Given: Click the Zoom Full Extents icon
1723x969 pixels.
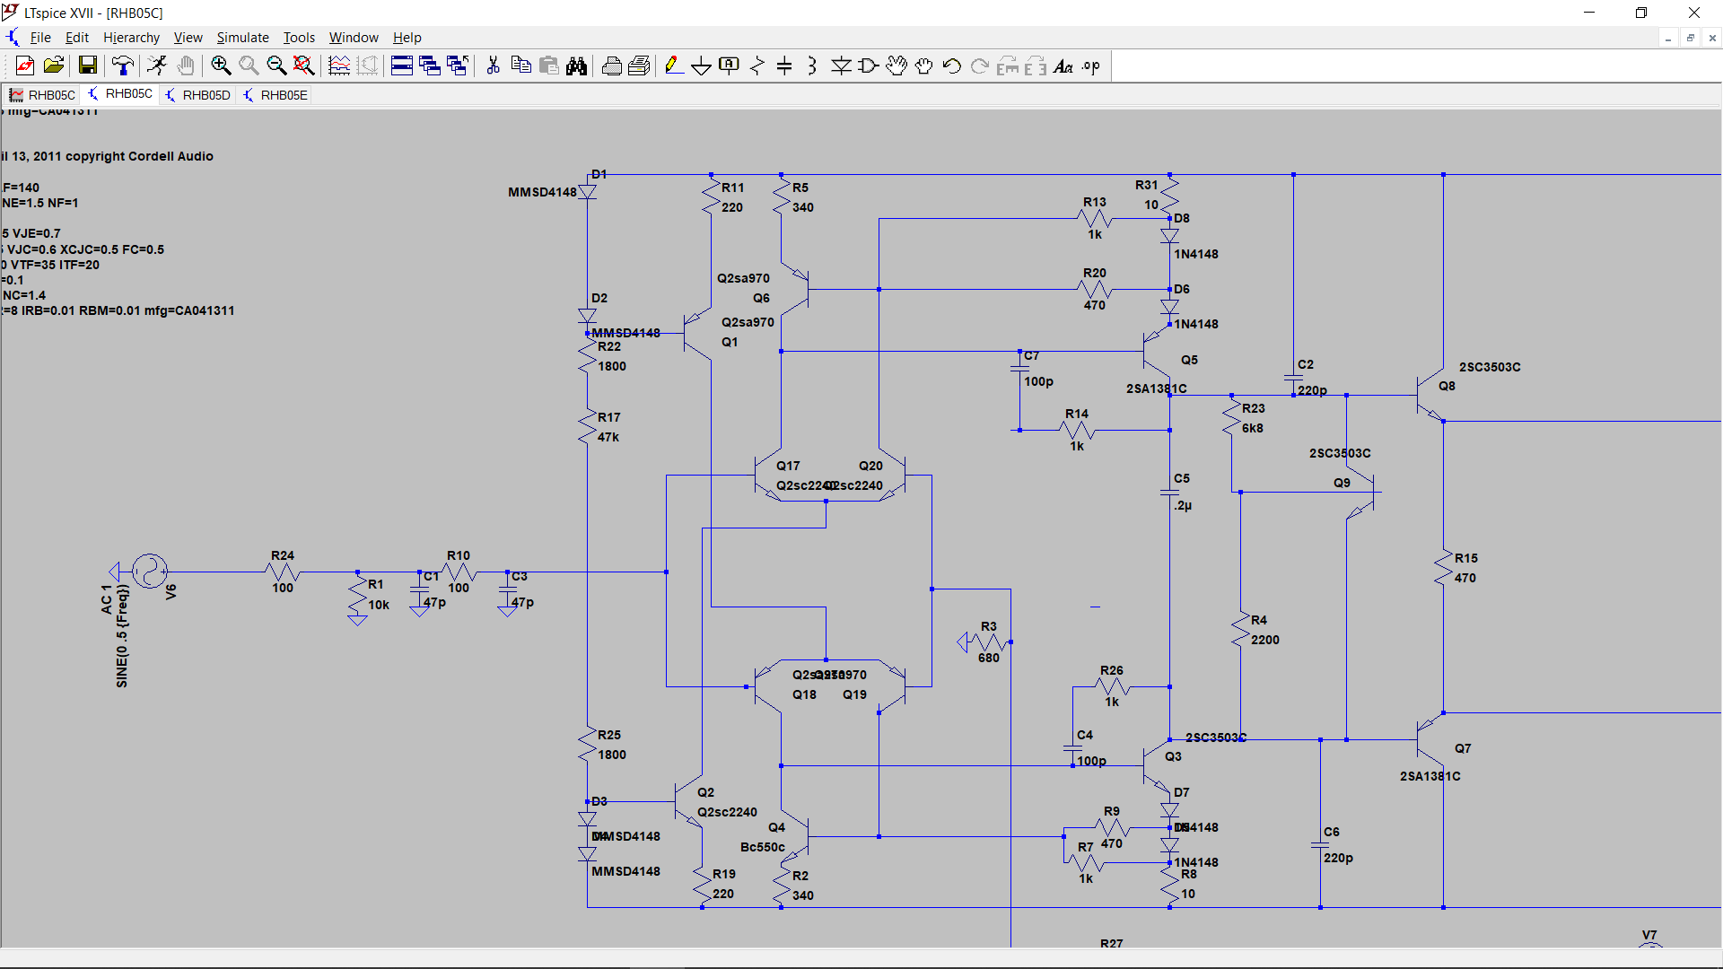Looking at the screenshot, I should [x=304, y=65].
